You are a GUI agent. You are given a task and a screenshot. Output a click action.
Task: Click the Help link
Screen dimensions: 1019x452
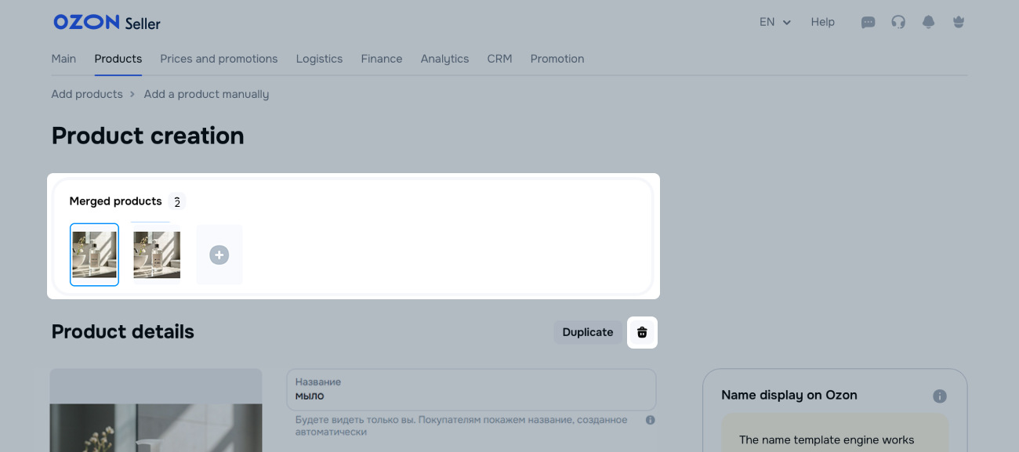(x=822, y=23)
